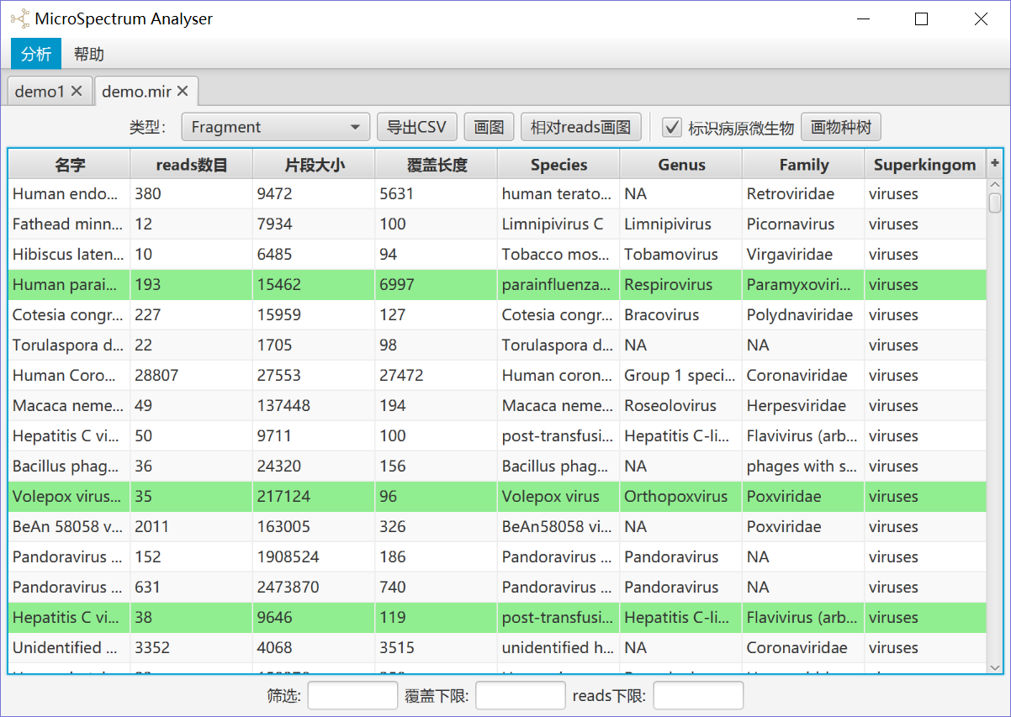Select the Torulaspora d... name cell
The height and width of the screenshot is (717, 1011).
coord(69,345)
